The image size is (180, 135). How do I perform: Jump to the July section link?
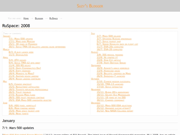coord(93,33)
